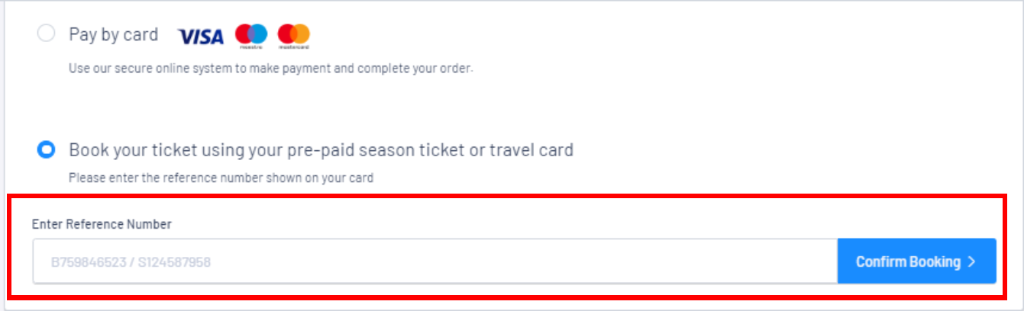The image size is (1024, 311).
Task: Focus the field showing B759846523 placeholder
Action: click(x=435, y=261)
